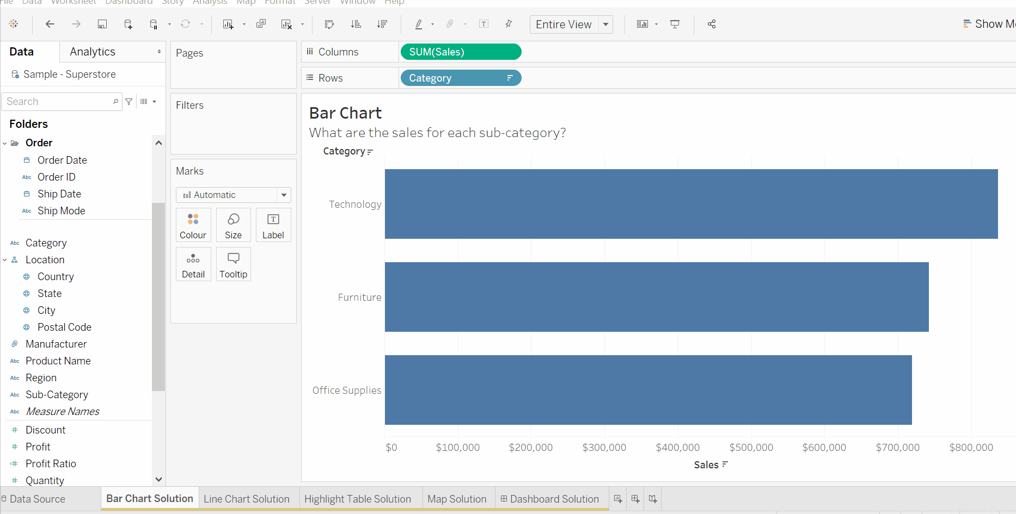Image resolution: width=1016 pixels, height=514 pixels.
Task: Add new dashboard tab icon
Action: [x=635, y=499]
